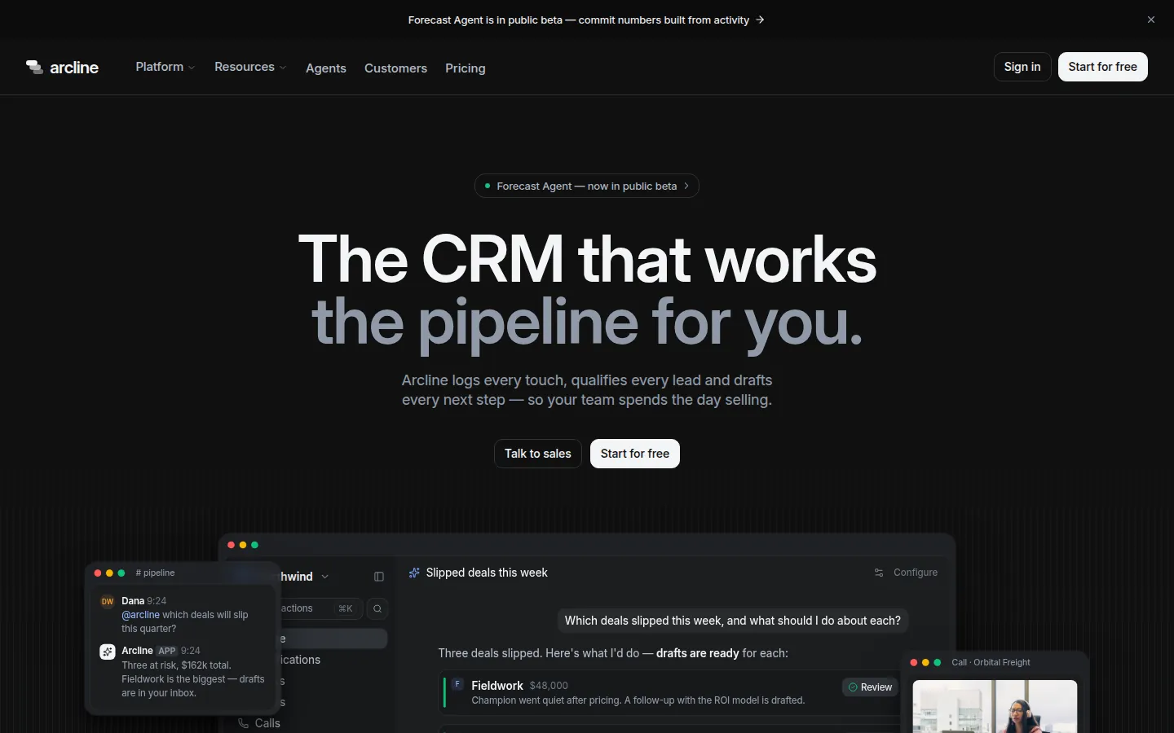Click the Fieldwork F avatar icon
This screenshot has width=1174, height=733.
click(x=457, y=684)
